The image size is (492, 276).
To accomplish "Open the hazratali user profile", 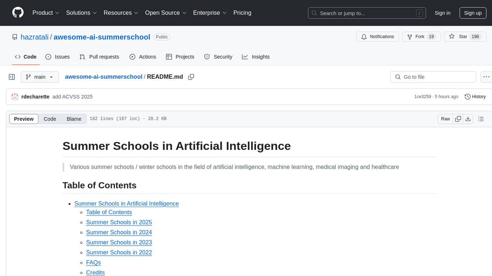I will pyautogui.click(x=35, y=37).
